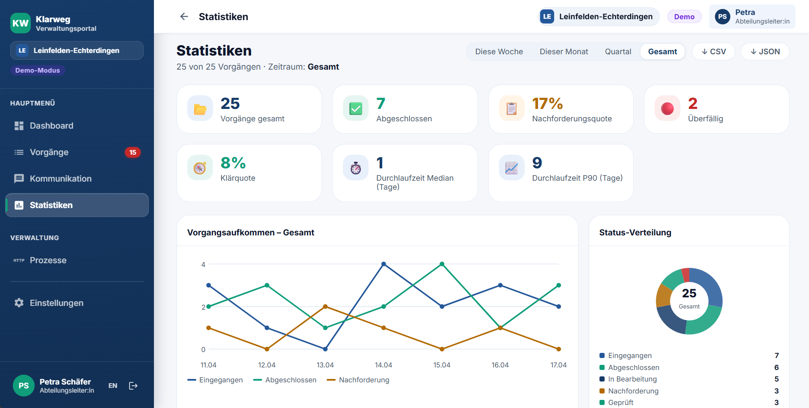Click the PS avatar in the header

coord(723,17)
